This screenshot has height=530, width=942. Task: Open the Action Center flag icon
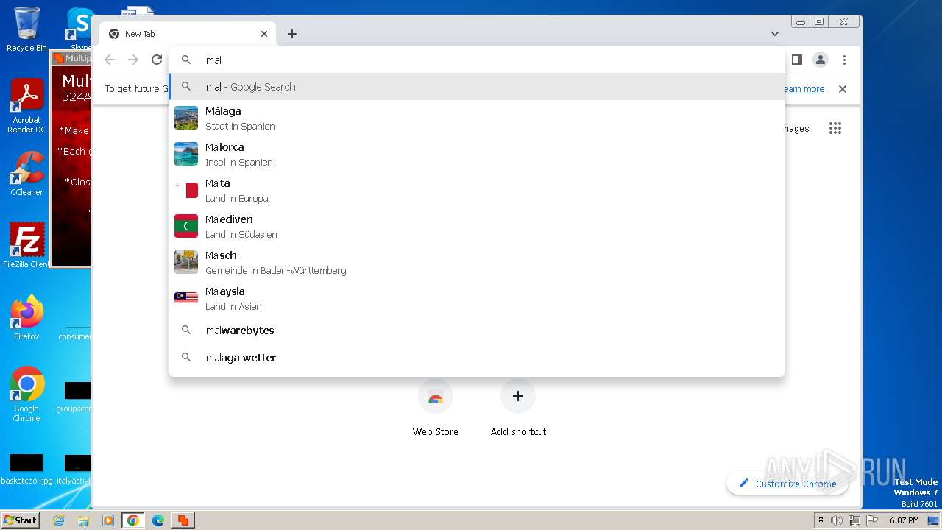pyautogui.click(x=872, y=520)
